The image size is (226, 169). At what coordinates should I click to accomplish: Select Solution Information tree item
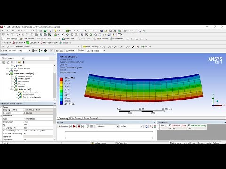[31, 92]
